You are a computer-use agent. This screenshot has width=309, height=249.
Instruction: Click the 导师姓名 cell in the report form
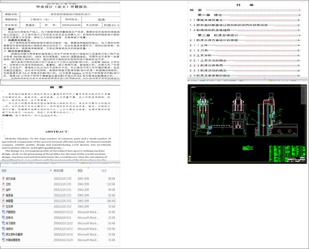pos(71,20)
